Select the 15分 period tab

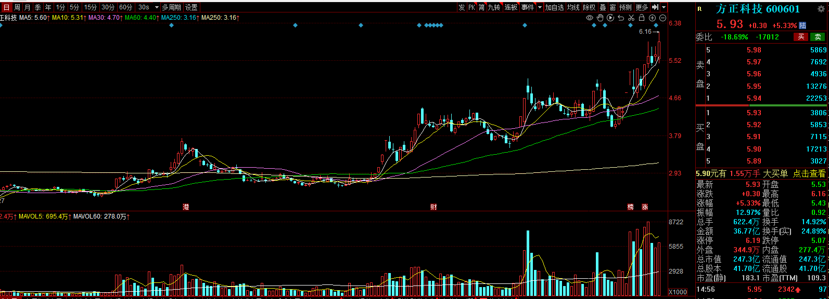coord(91,7)
